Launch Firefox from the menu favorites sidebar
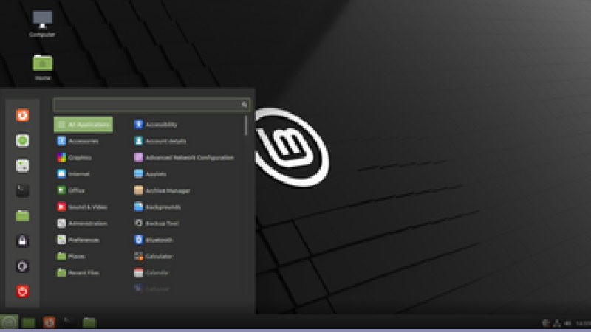Image resolution: width=591 pixels, height=332 pixels. click(22, 115)
